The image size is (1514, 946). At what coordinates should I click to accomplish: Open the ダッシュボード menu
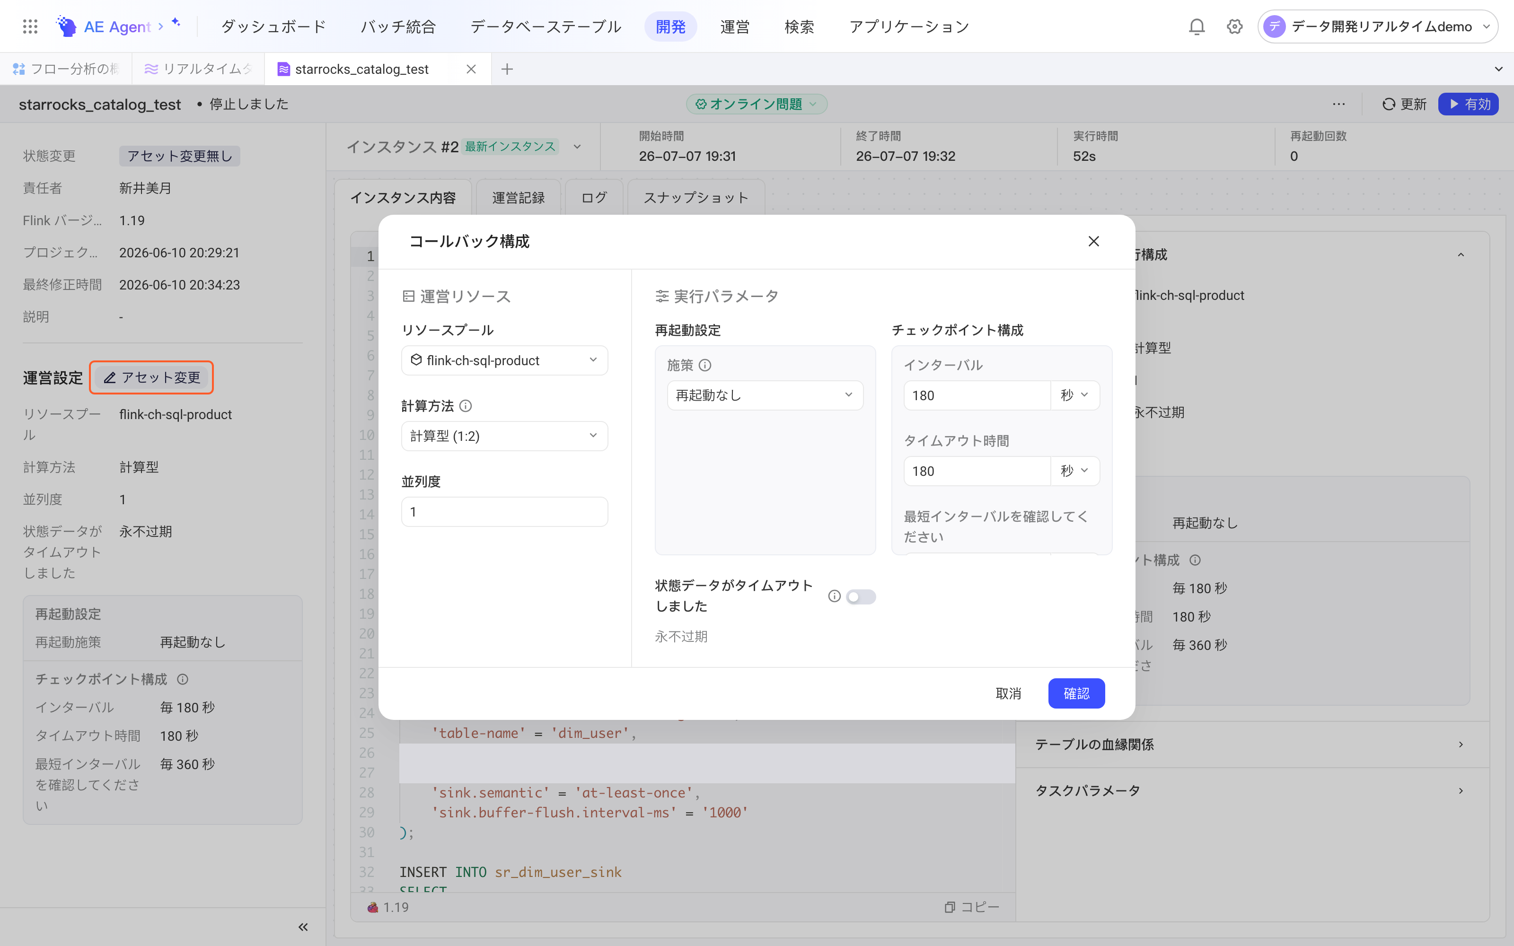tap(274, 26)
